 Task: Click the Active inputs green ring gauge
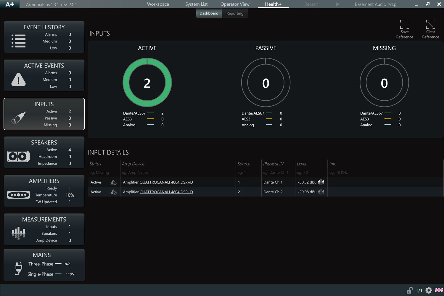(x=147, y=83)
